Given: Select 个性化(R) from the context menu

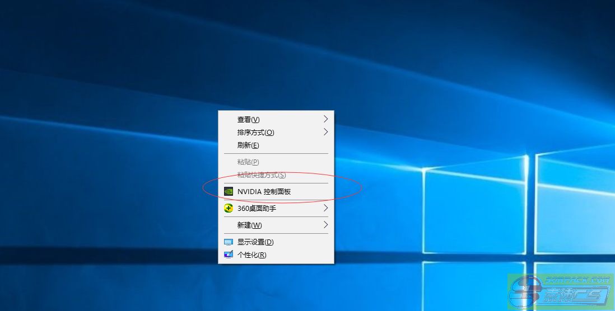Looking at the screenshot, I should 252,255.
